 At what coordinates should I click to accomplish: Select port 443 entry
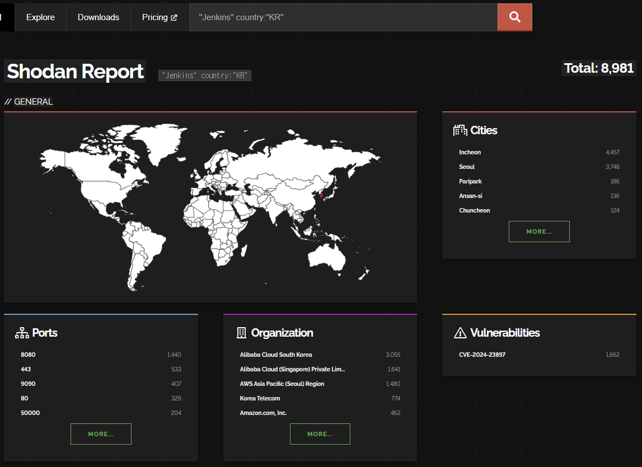coord(25,369)
